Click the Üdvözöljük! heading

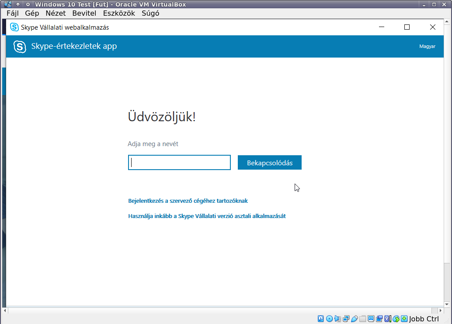point(162,117)
